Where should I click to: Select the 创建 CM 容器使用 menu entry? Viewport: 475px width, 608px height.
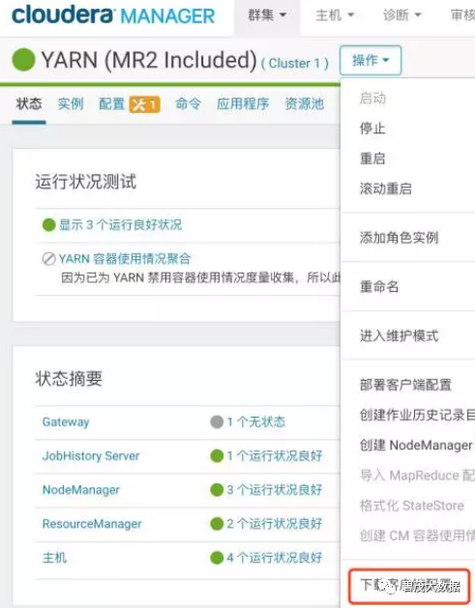coord(417,536)
